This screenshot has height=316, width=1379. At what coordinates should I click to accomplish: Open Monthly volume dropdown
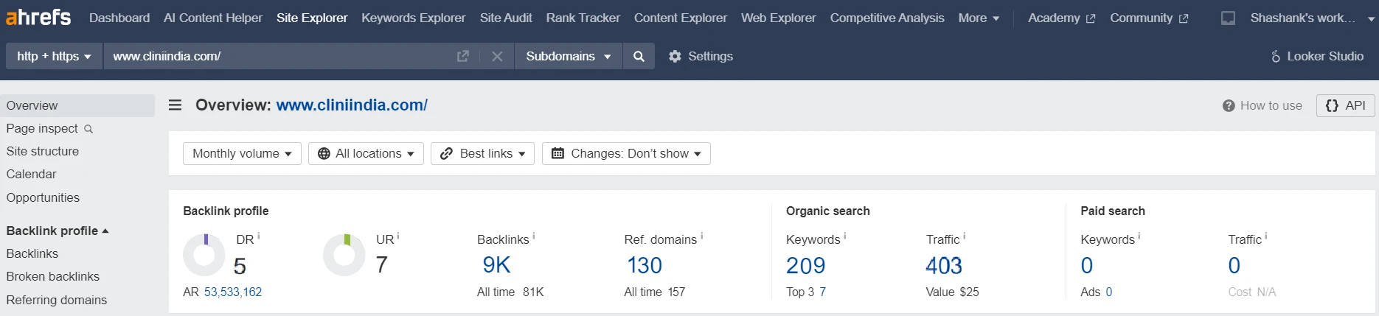pos(242,153)
